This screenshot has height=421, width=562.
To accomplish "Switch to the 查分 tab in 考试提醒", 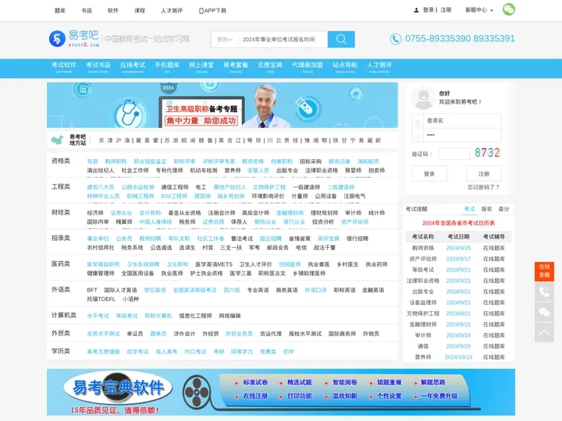I will point(503,209).
